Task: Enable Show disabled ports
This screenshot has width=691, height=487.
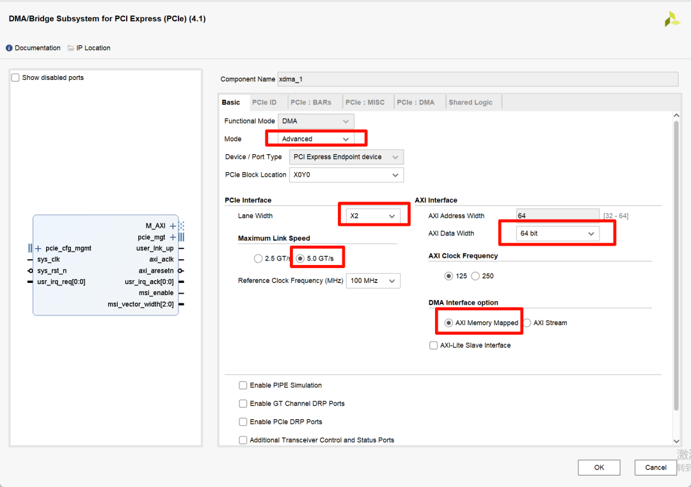Action: [x=15, y=77]
